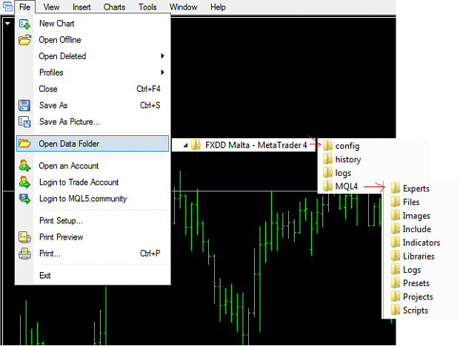Image resolution: width=463 pixels, height=346 pixels.
Task: Click the Open Offline folder icon
Action: [x=24, y=40]
